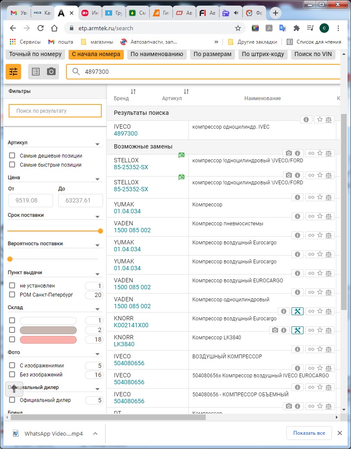Select Поиск по VIN mode
This screenshot has height=449, width=351.
(313, 54)
